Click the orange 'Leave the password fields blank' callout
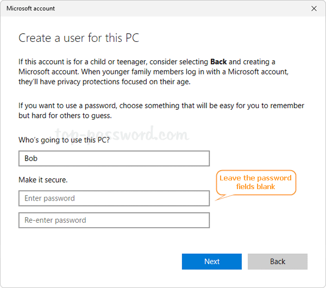Image resolution: width=326 pixels, height=288 pixels. tap(255, 183)
